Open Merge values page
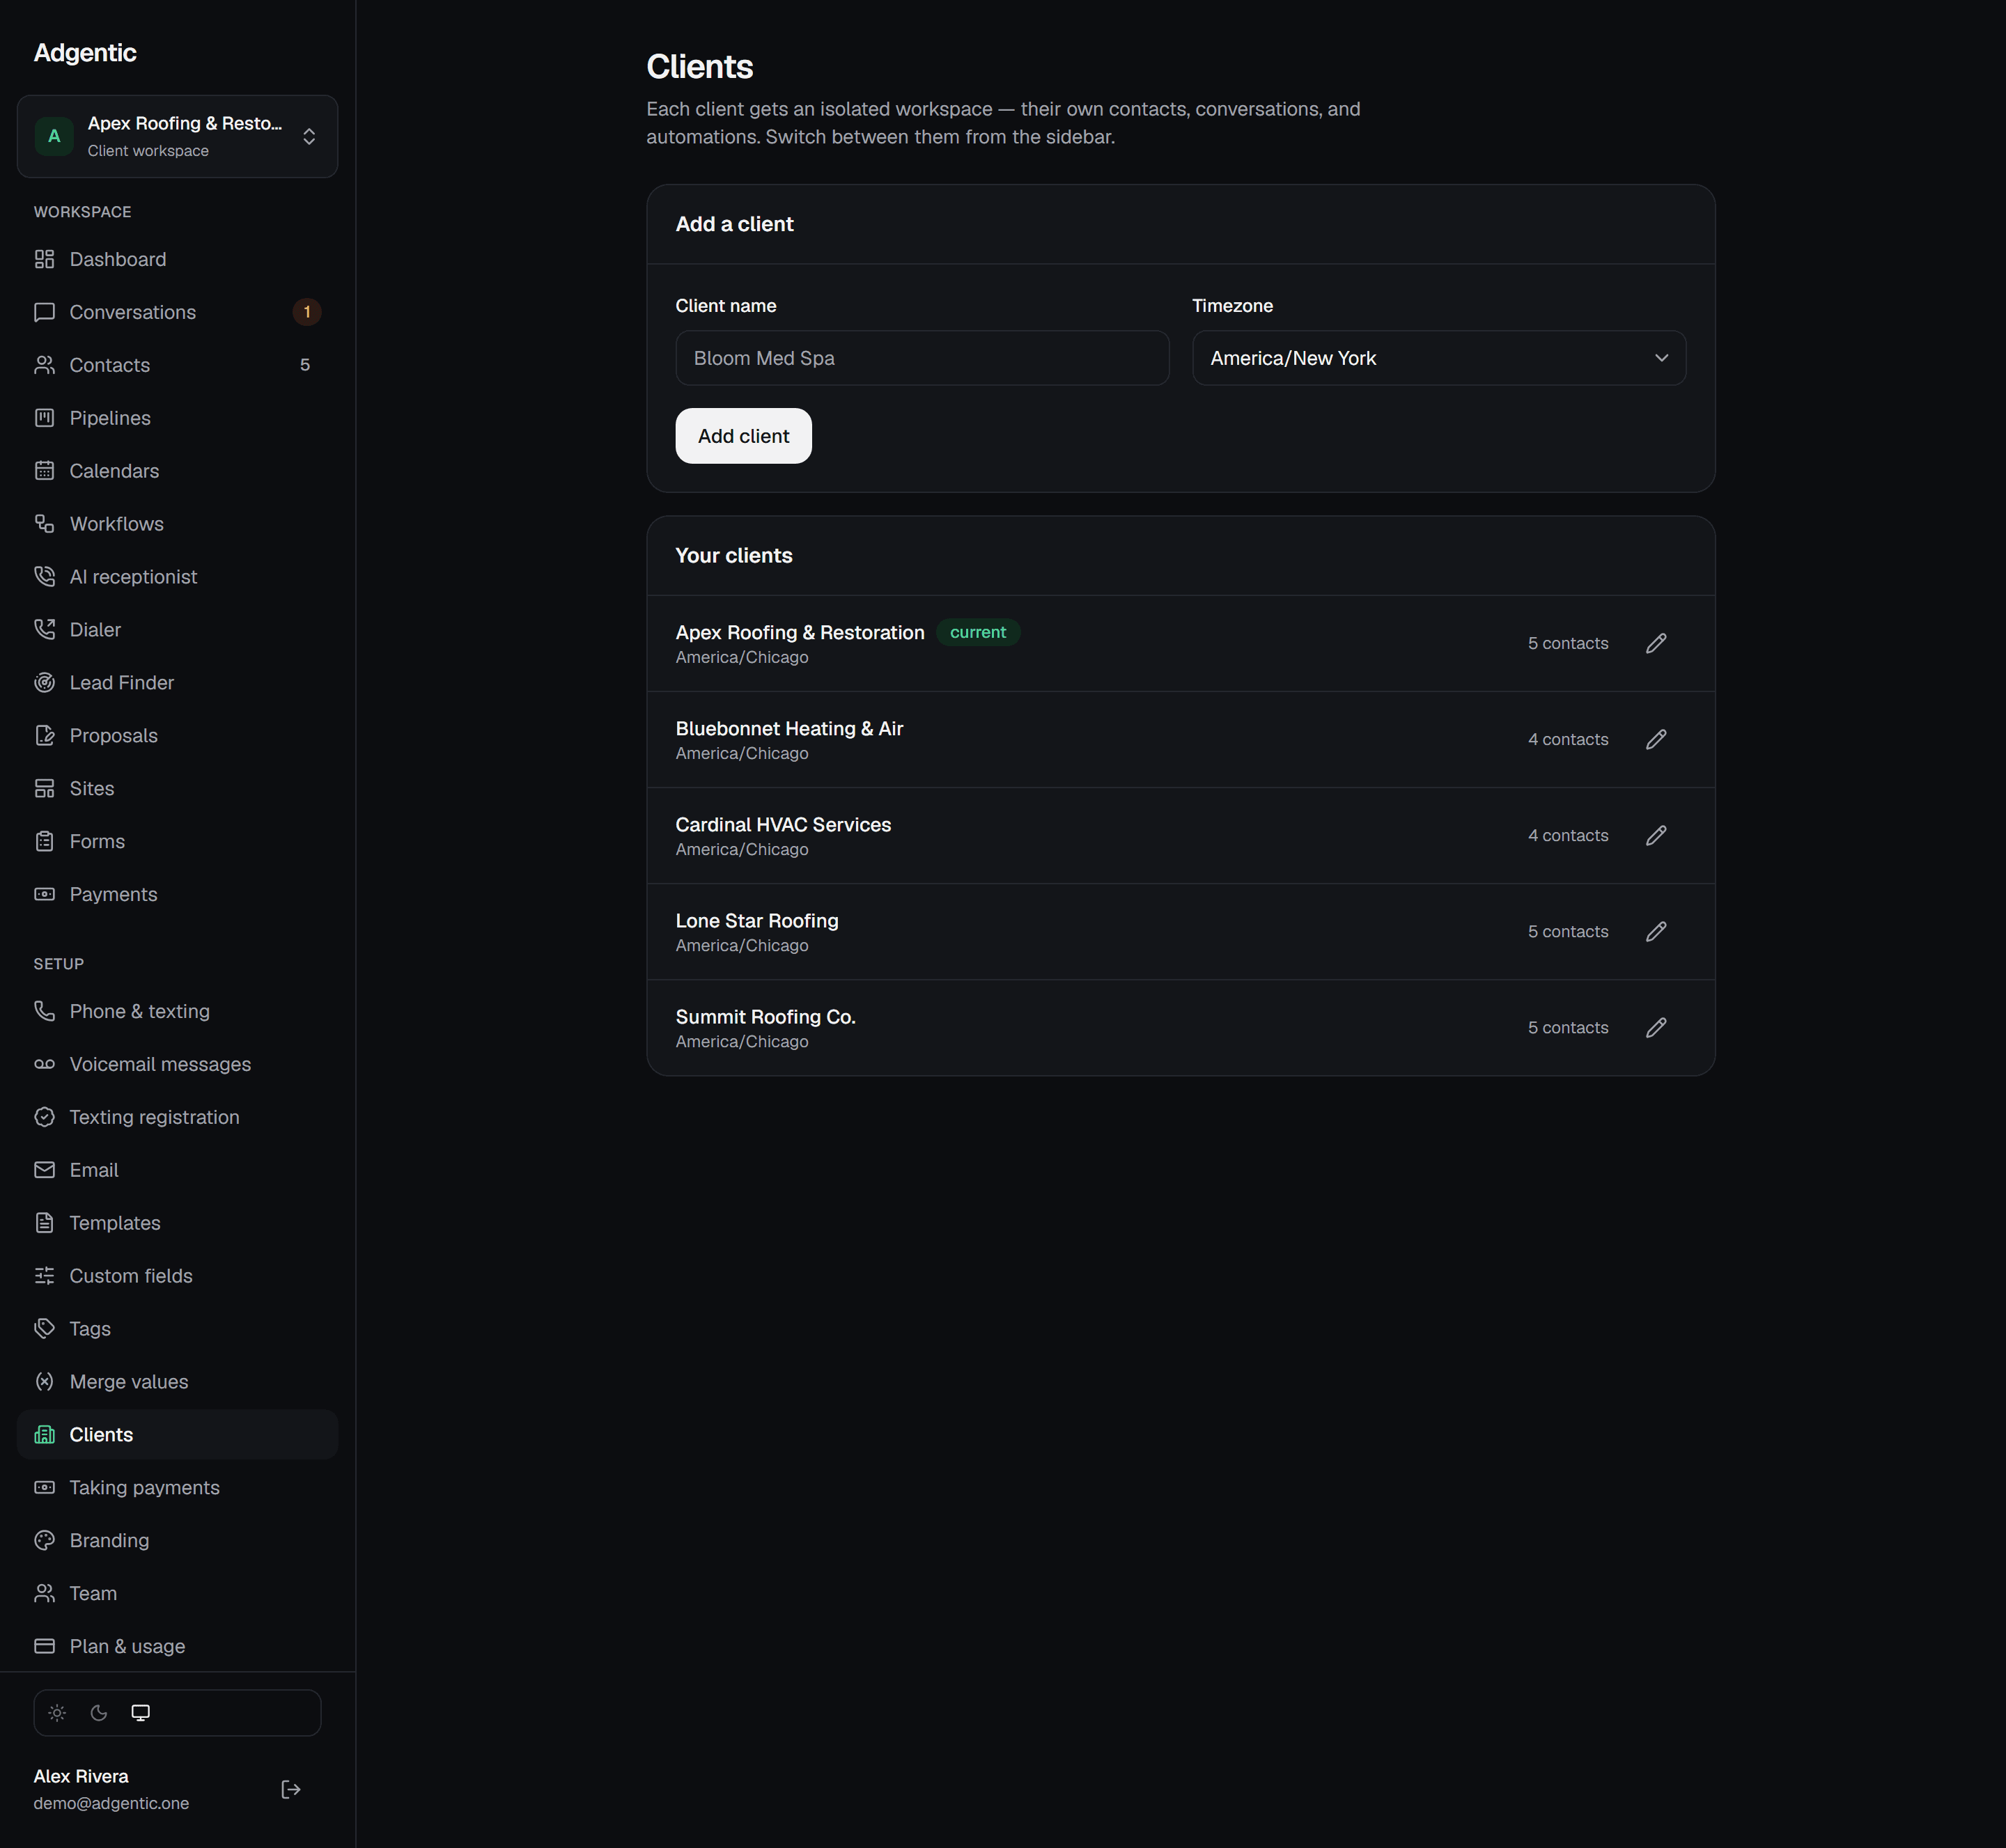 [177, 1382]
